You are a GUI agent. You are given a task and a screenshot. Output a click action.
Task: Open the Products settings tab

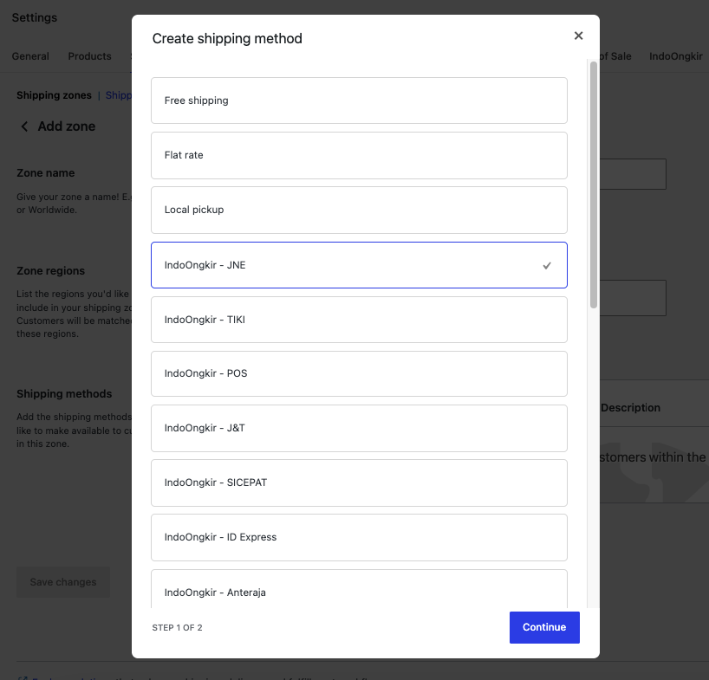tap(89, 56)
